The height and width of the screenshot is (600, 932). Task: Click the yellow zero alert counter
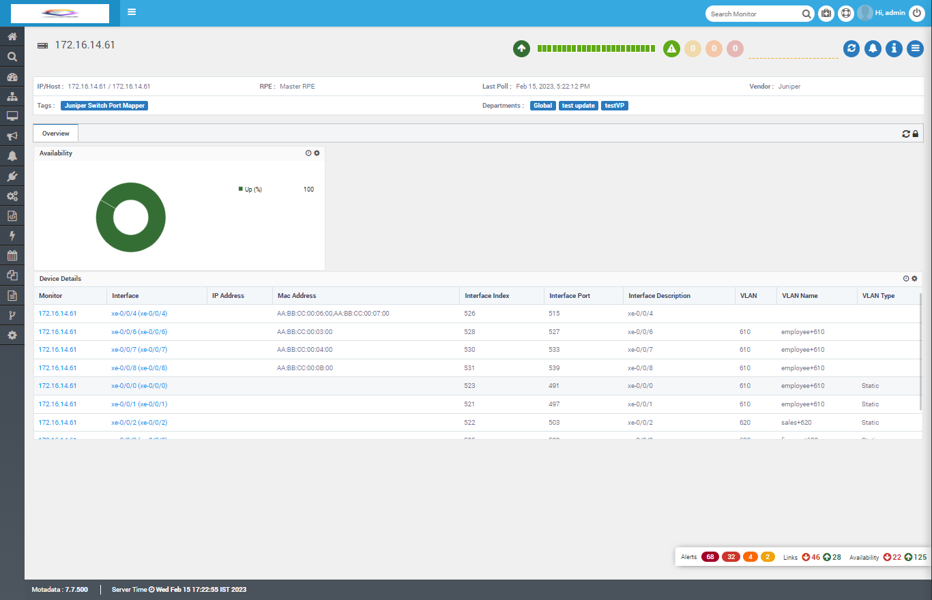click(693, 48)
